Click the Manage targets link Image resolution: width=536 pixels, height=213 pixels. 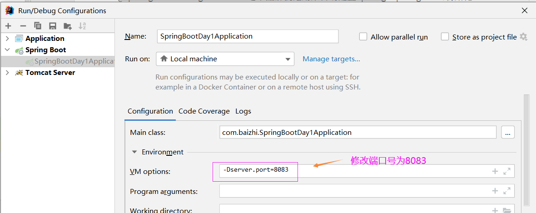[331, 59]
